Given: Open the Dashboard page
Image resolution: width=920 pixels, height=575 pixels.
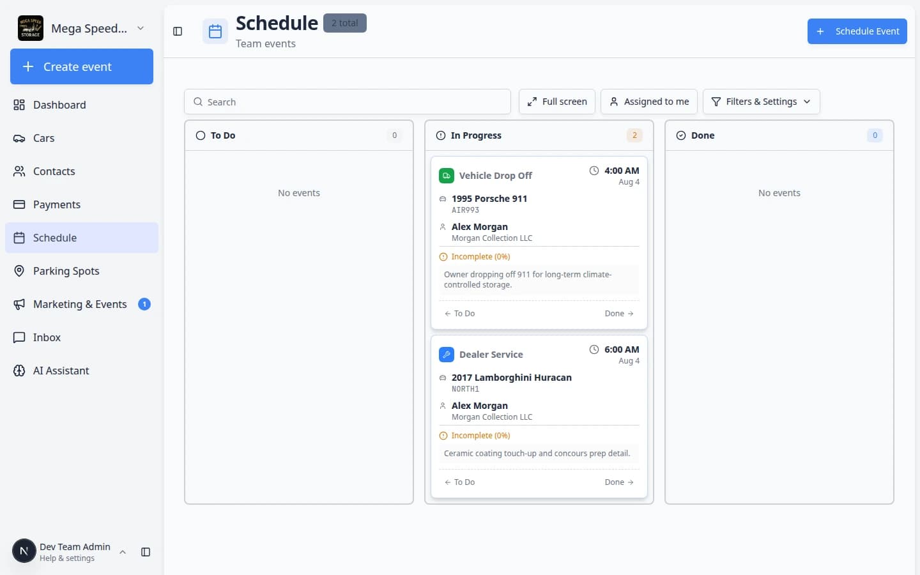Looking at the screenshot, I should [x=82, y=105].
